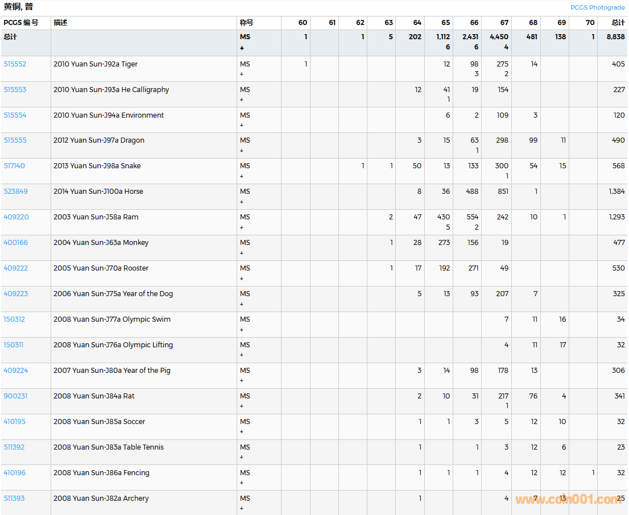The width and height of the screenshot is (629, 515).
Task: Expand plus grades for 2010 Tiger row
Action: pos(241,74)
